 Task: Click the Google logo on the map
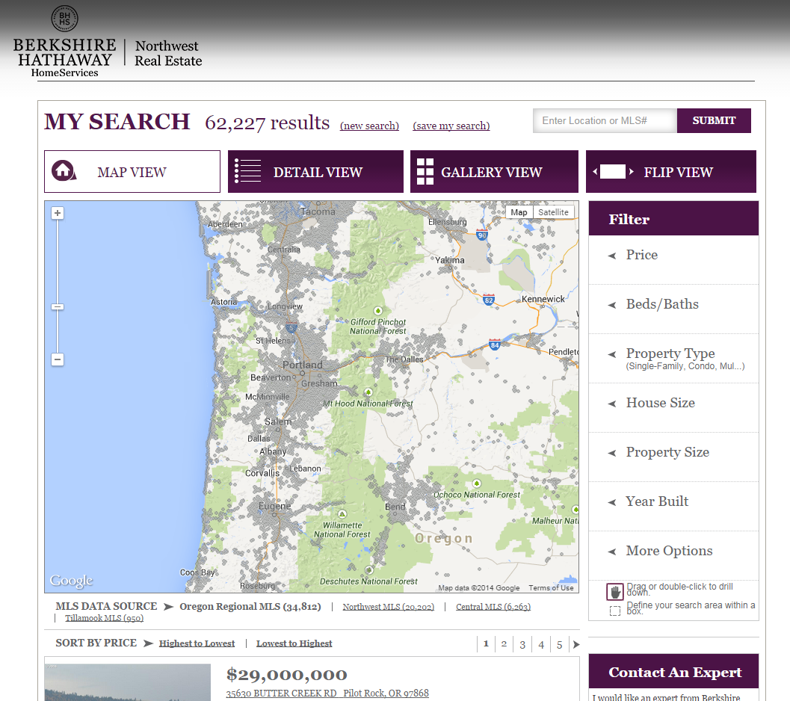71,581
